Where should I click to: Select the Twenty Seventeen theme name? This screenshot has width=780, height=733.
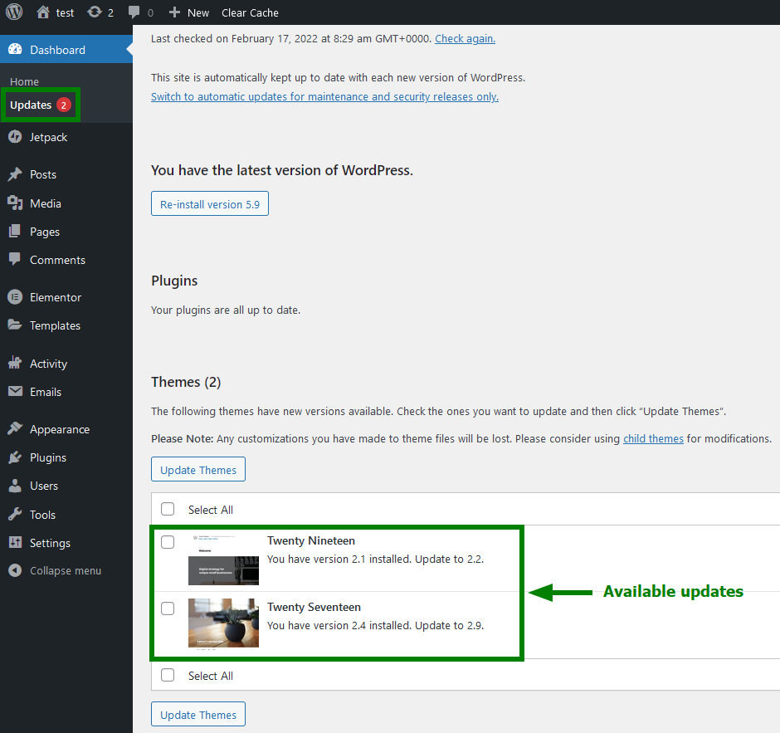314,607
